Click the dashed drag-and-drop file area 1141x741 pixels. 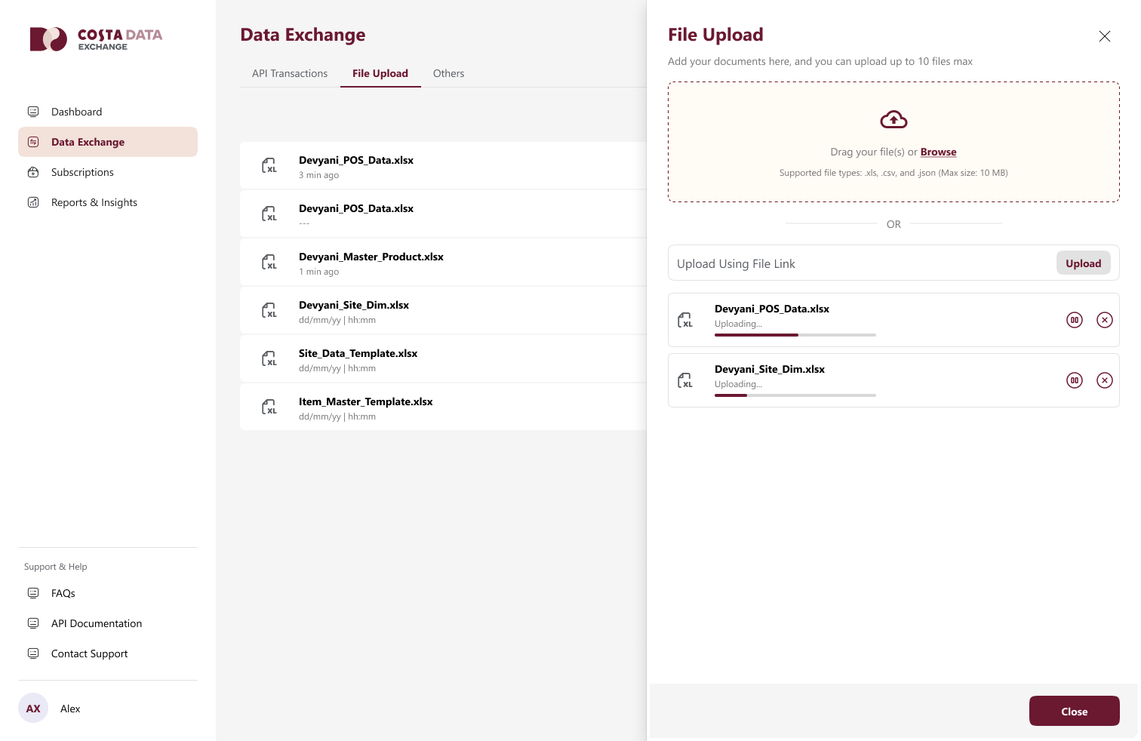pyautogui.click(x=893, y=142)
